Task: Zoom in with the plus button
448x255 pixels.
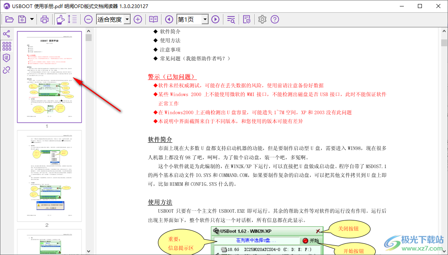Action: (x=138, y=19)
